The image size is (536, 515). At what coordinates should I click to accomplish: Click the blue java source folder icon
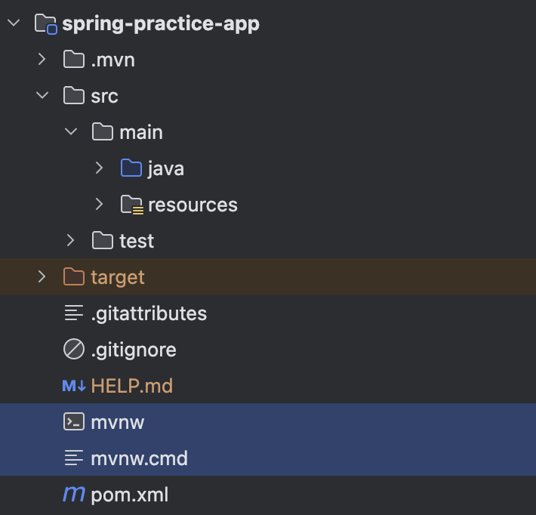point(131,168)
